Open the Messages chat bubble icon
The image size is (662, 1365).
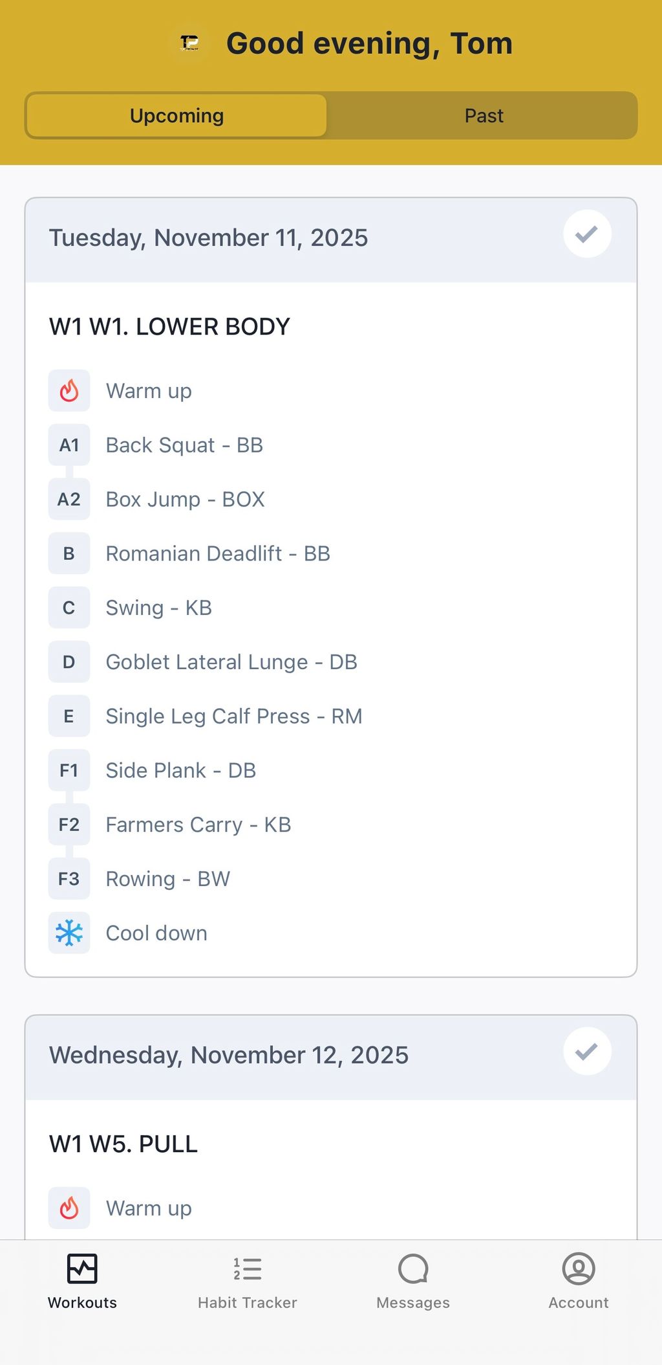(413, 1269)
